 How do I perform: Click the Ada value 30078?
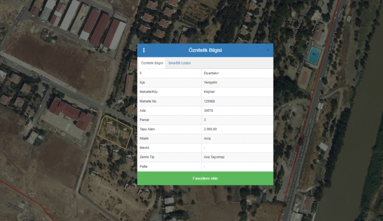click(208, 110)
